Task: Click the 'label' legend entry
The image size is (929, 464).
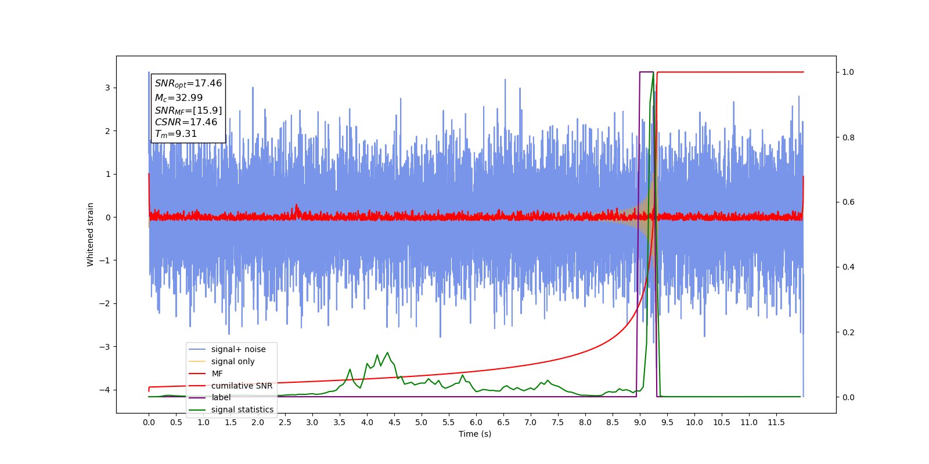Action: (210, 397)
